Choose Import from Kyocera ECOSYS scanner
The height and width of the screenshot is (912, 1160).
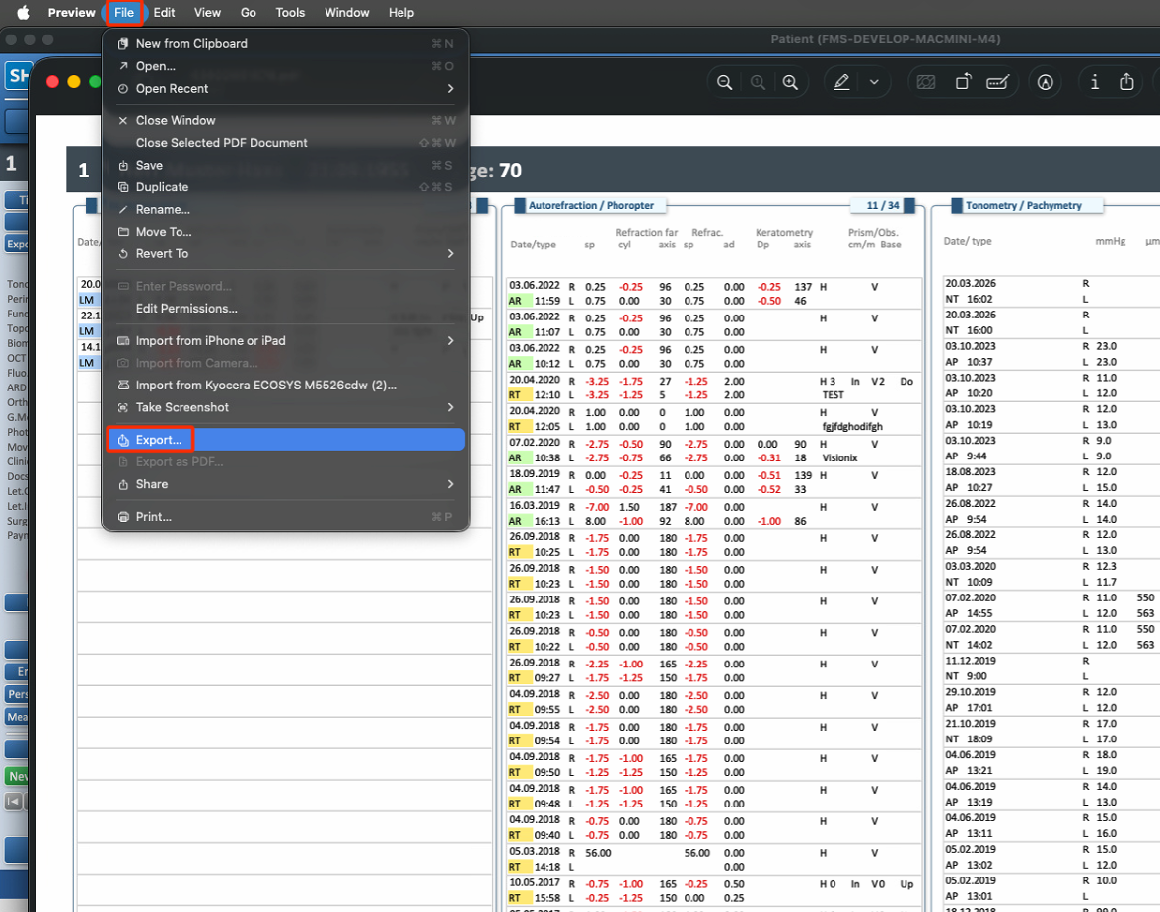(x=286, y=386)
